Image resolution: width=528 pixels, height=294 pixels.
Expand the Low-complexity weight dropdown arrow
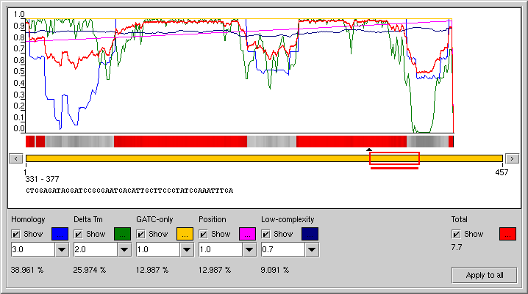pos(312,250)
